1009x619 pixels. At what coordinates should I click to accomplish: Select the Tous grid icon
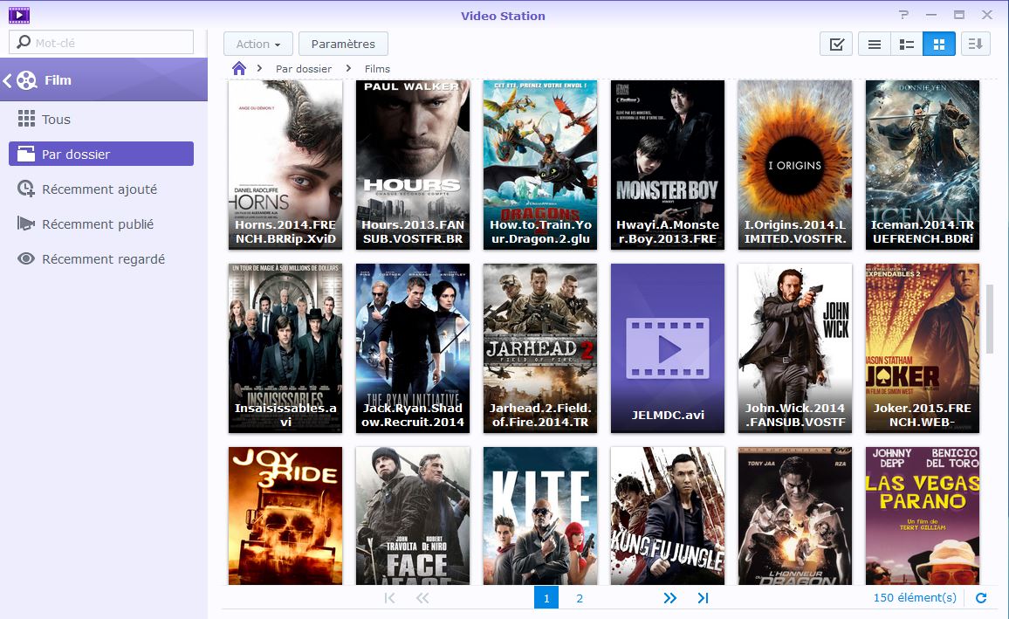point(26,119)
